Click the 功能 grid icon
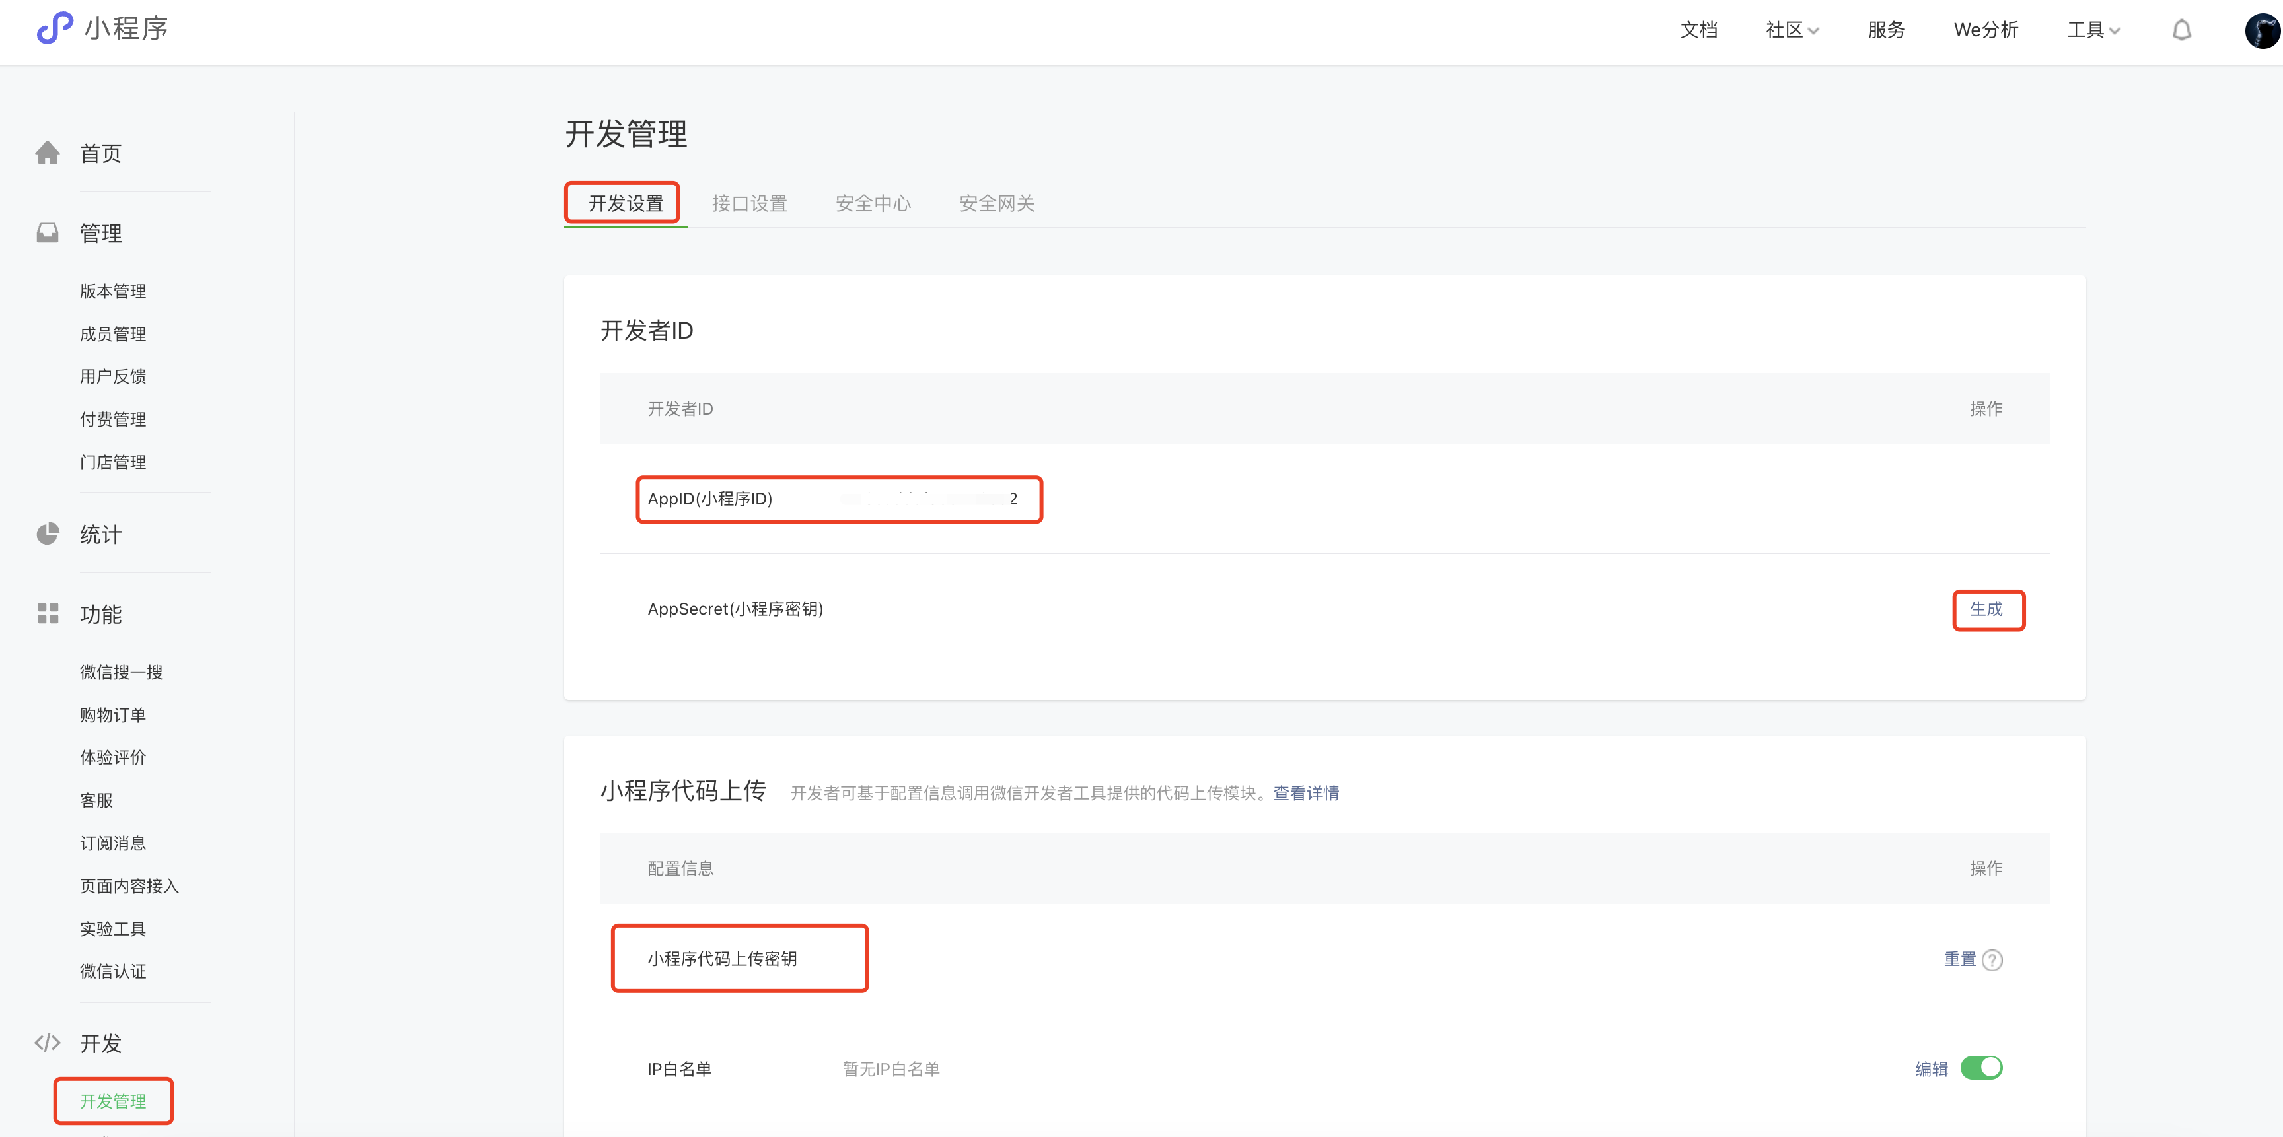The image size is (2283, 1137). pyautogui.click(x=48, y=613)
